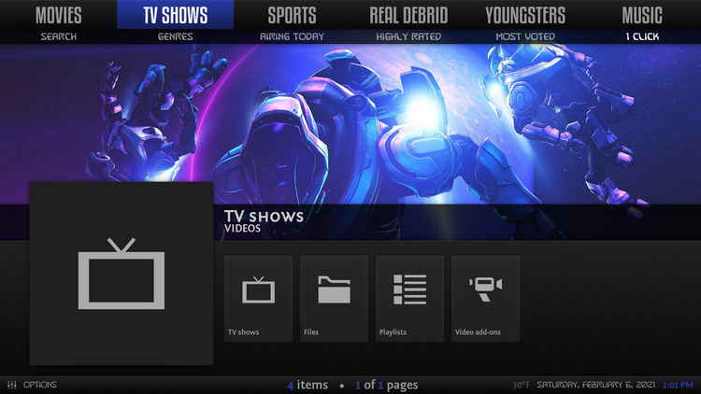The image size is (701, 394).
Task: Click the 'TV shows' tile label
Action: (243, 331)
